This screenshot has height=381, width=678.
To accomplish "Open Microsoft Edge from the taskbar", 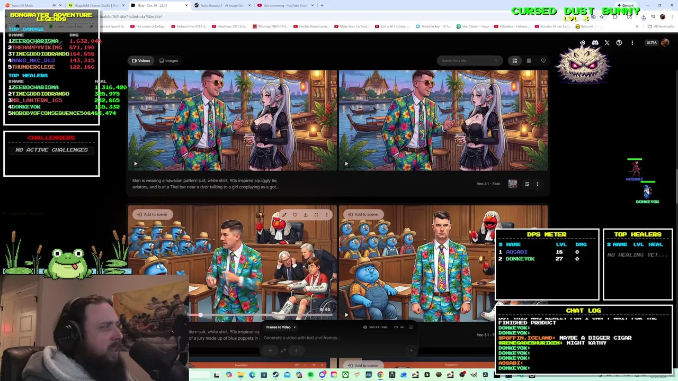I will (252, 375).
